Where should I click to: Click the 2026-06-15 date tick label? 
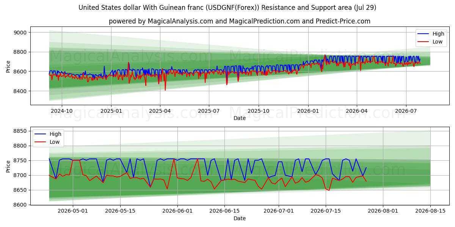click(225, 211)
